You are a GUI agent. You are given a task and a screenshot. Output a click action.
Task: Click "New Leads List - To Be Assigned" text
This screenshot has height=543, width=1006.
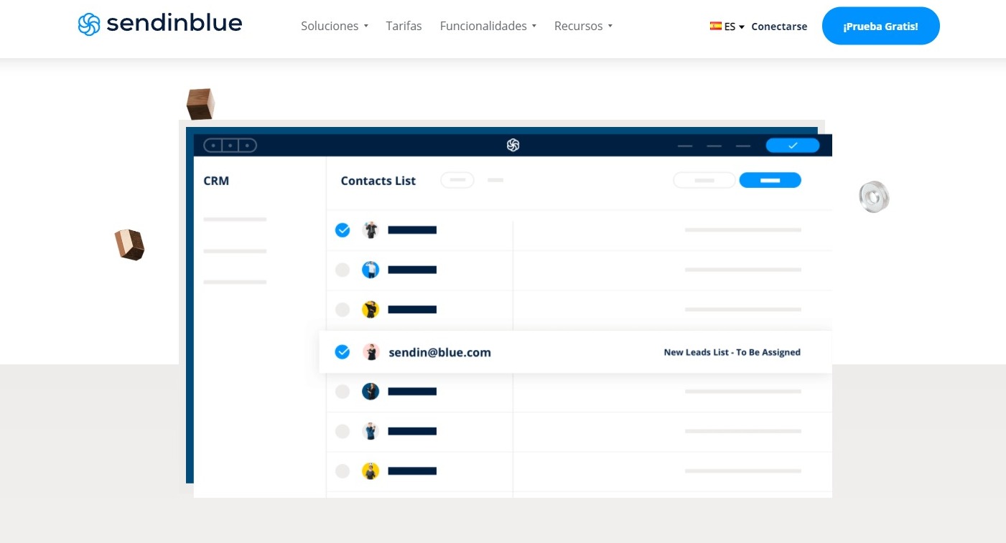[x=732, y=352]
